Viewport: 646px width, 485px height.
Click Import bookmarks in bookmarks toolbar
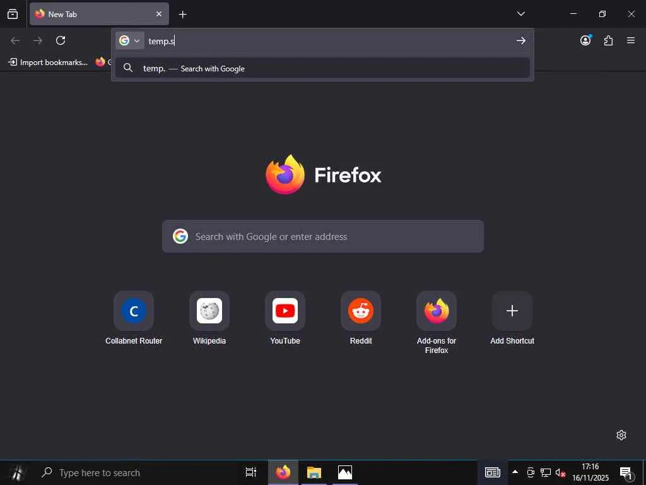[48, 63]
